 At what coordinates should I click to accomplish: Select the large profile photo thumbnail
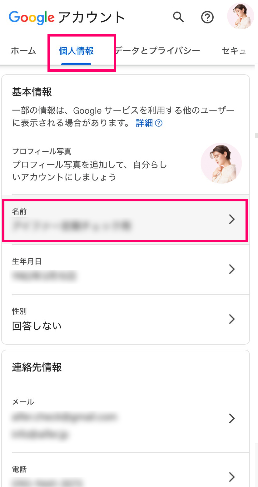pos(221,163)
